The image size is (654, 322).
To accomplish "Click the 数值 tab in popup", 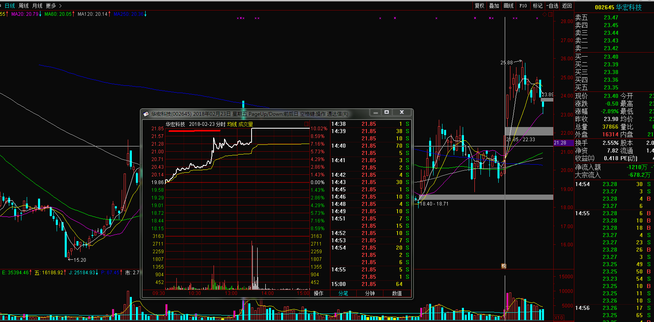I will point(397,293).
